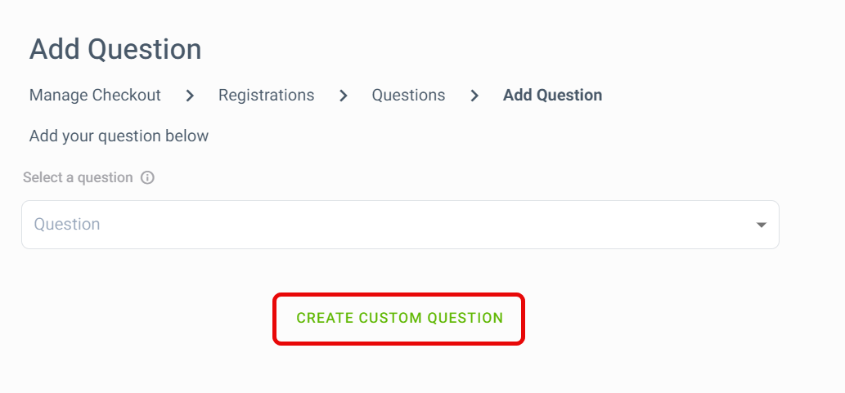The width and height of the screenshot is (845, 393).
Task: Select the bold Add Question breadcrumb
Action: pos(552,96)
